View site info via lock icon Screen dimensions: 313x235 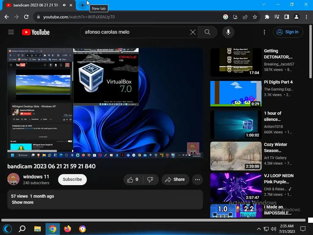click(39, 17)
